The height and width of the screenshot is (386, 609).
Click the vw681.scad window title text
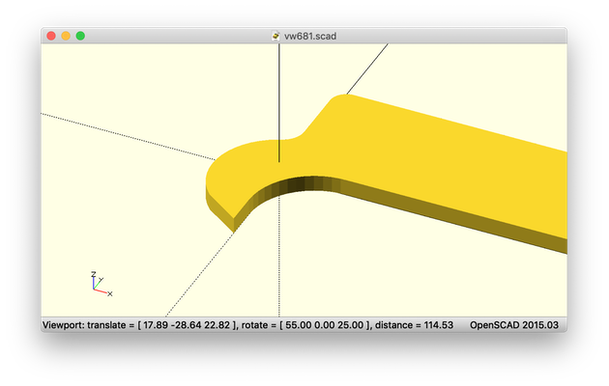pyautogui.click(x=310, y=36)
